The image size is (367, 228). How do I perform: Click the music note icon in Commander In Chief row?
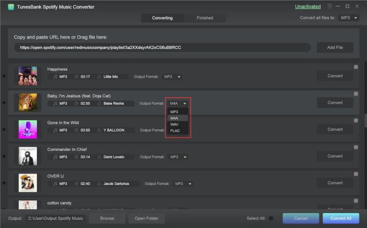coord(55,157)
